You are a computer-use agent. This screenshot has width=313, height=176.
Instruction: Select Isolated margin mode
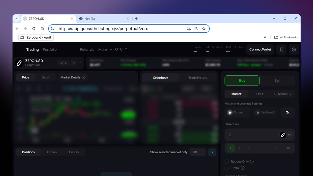[265, 112]
